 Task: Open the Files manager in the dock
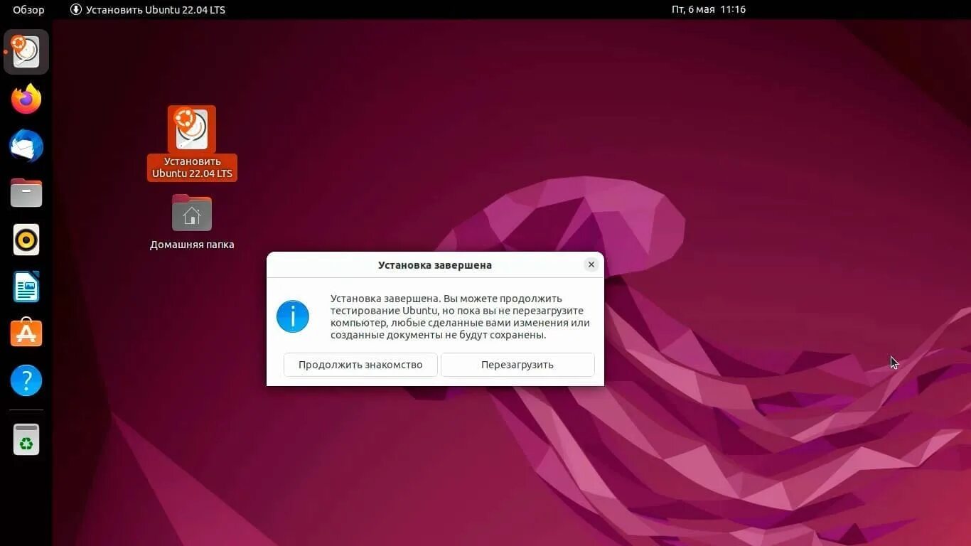26,193
